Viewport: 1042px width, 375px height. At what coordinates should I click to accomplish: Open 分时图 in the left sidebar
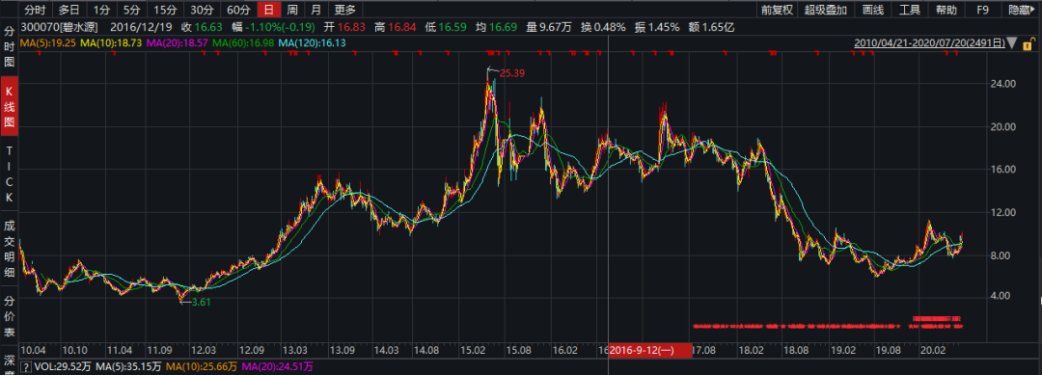click(x=10, y=46)
